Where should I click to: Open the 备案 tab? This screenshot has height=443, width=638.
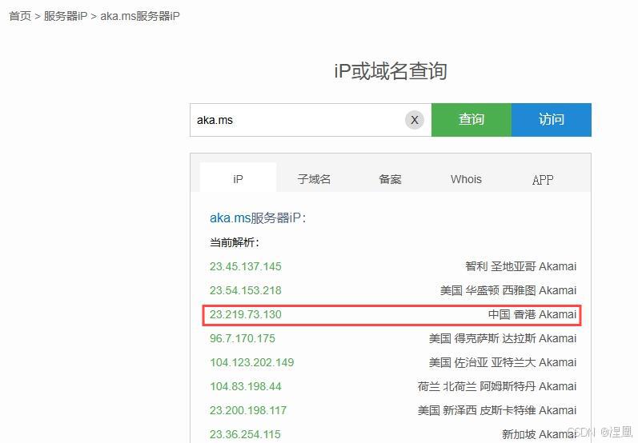(390, 179)
